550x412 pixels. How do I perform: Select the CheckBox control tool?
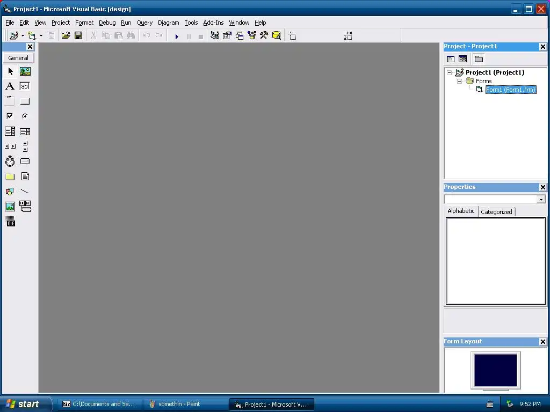click(x=10, y=116)
